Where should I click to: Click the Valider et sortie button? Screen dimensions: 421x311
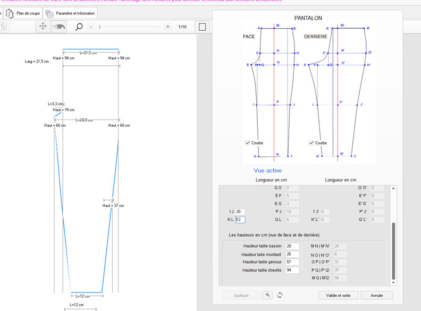point(338,295)
